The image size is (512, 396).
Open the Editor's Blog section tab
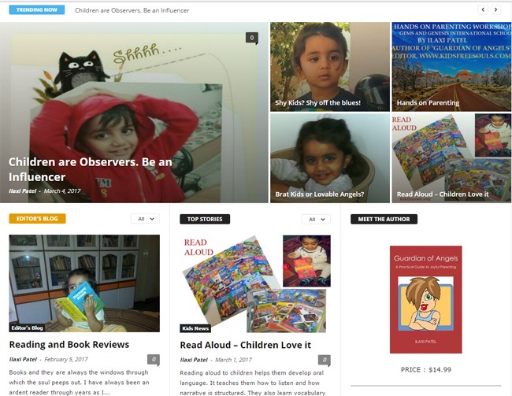pyautogui.click(x=37, y=219)
